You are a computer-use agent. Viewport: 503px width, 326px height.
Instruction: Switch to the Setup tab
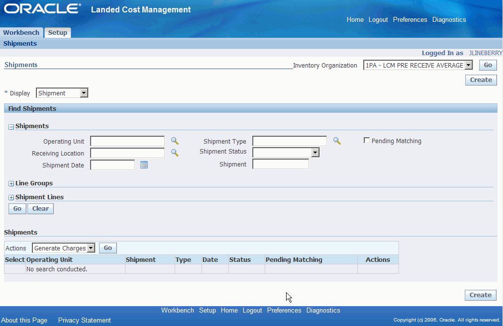pos(57,32)
